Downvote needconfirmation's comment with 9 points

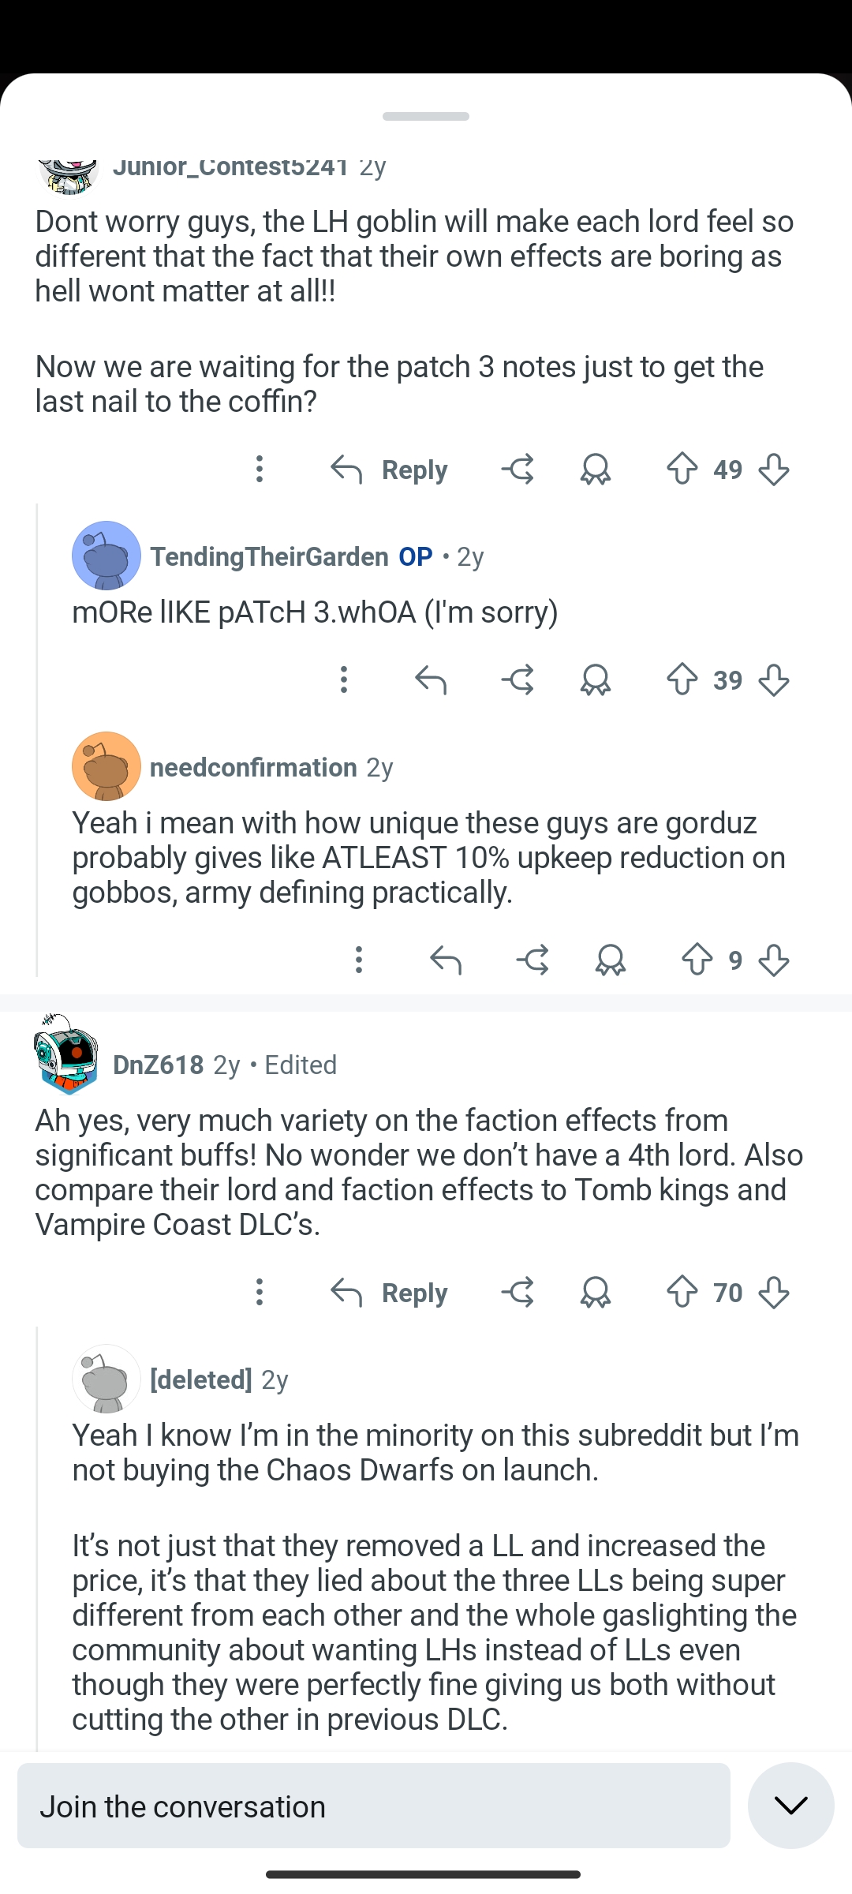click(x=774, y=960)
